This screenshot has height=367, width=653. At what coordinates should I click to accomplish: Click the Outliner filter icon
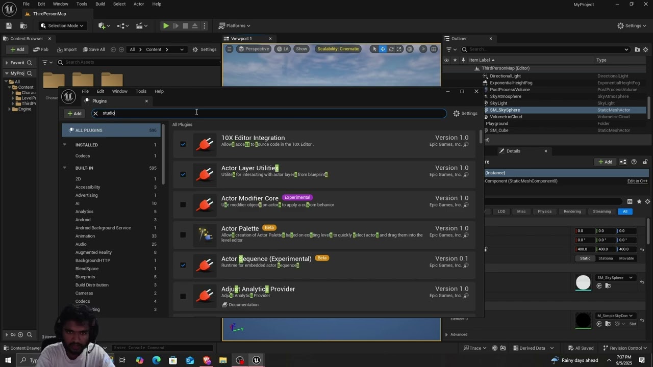tap(449, 49)
